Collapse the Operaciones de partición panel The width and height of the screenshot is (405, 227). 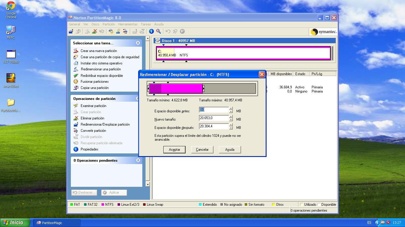tap(138, 98)
